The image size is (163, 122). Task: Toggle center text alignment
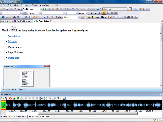tap(108, 13)
